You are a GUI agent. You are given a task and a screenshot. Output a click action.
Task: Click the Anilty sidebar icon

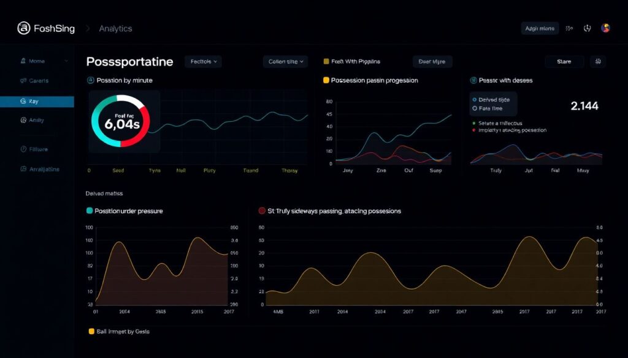23,121
